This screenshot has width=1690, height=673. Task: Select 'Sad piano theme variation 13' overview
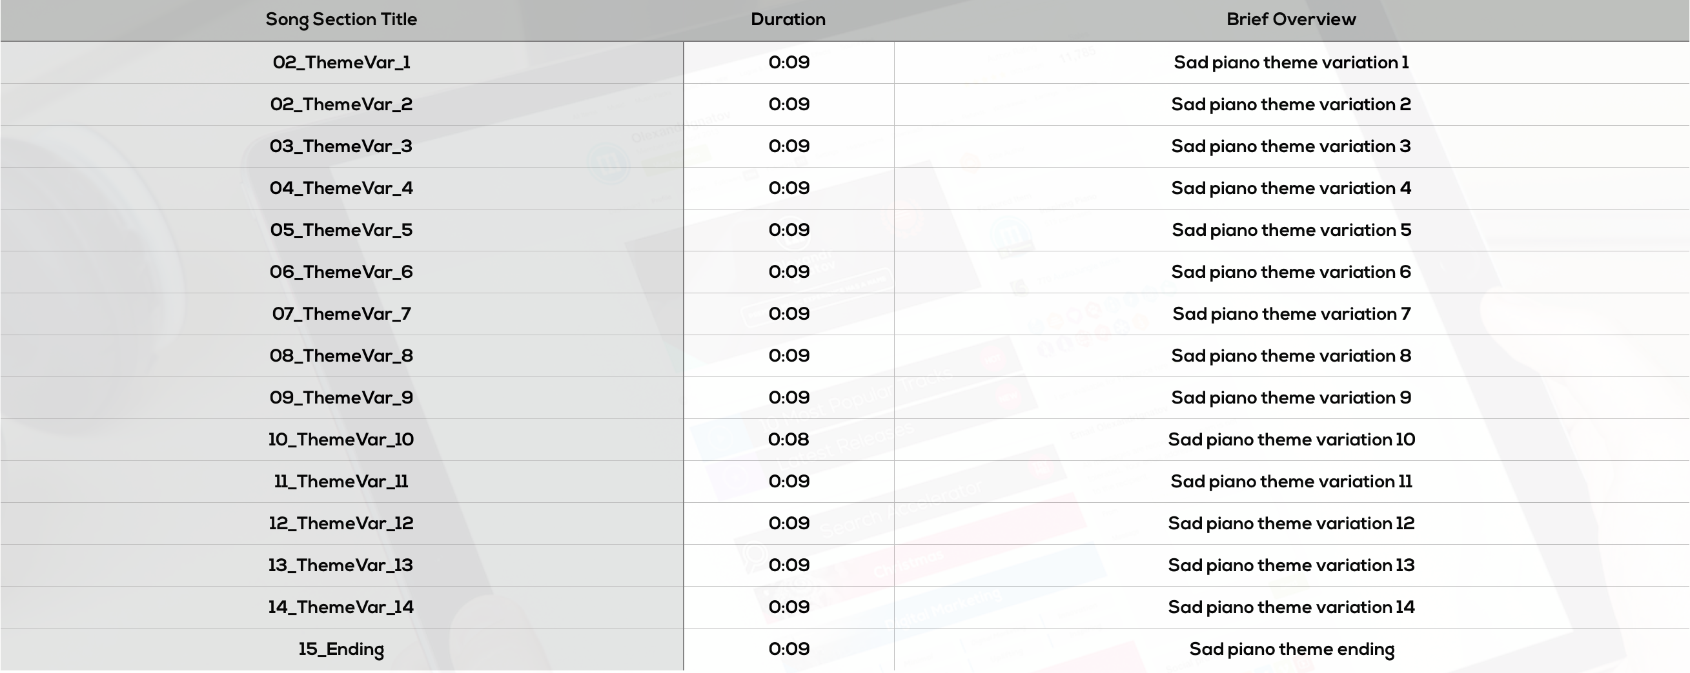coord(1291,565)
